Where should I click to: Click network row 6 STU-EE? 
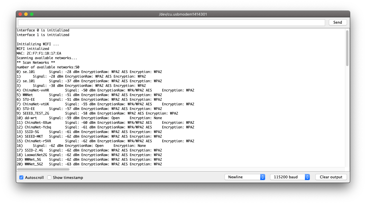tap(89, 100)
